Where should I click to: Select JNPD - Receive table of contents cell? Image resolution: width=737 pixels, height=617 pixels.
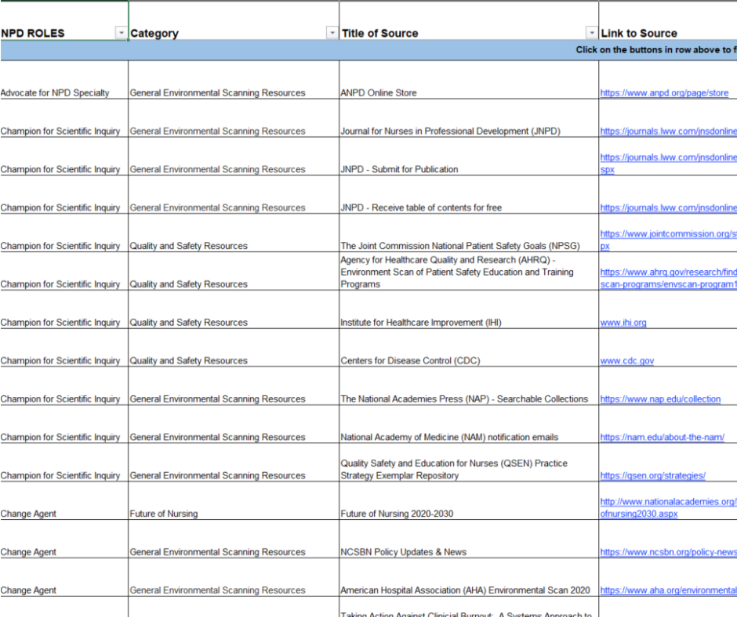[469, 195]
